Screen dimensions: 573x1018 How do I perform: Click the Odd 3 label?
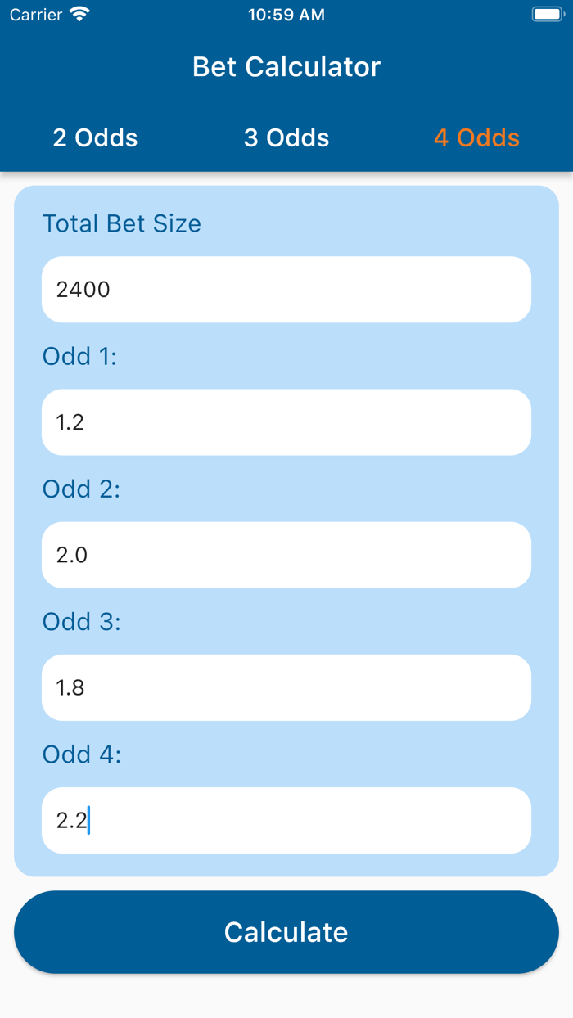click(x=79, y=622)
